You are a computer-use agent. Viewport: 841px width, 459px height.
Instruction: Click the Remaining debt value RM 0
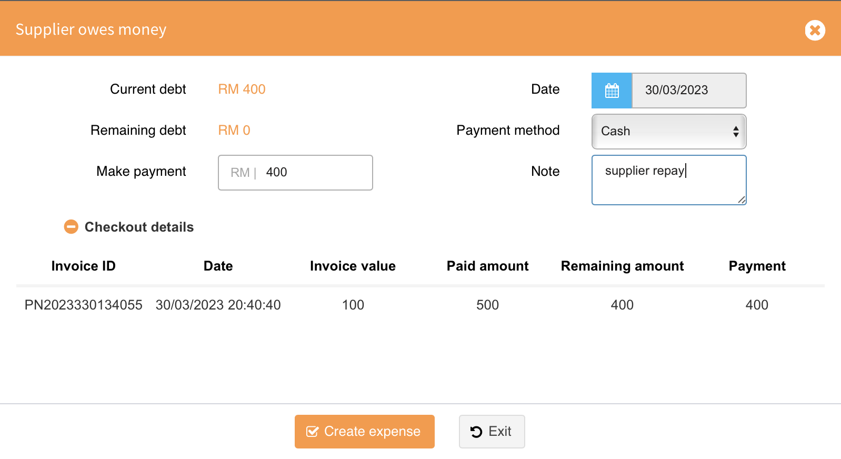tap(234, 131)
